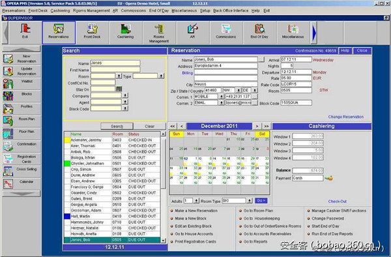This screenshot has height=257, width=391.
Task: Open the Floor Plan sidebar icon
Action: tap(22, 134)
